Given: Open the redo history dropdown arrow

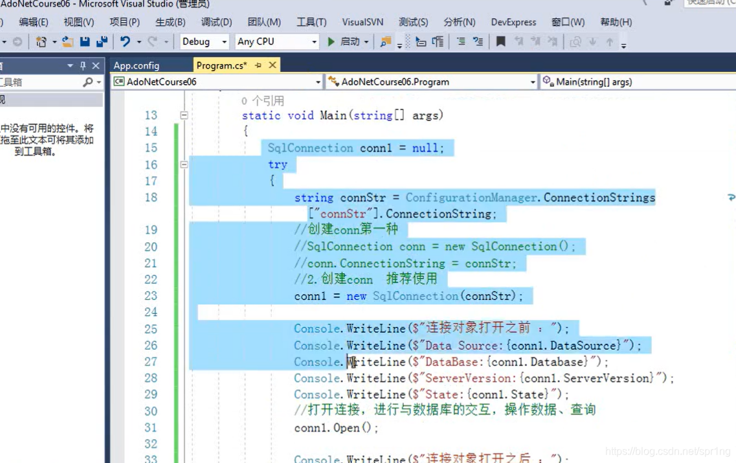Looking at the screenshot, I should coord(166,42).
